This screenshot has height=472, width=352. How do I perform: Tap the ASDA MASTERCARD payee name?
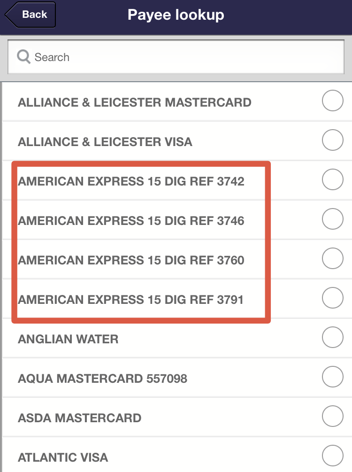click(x=79, y=418)
